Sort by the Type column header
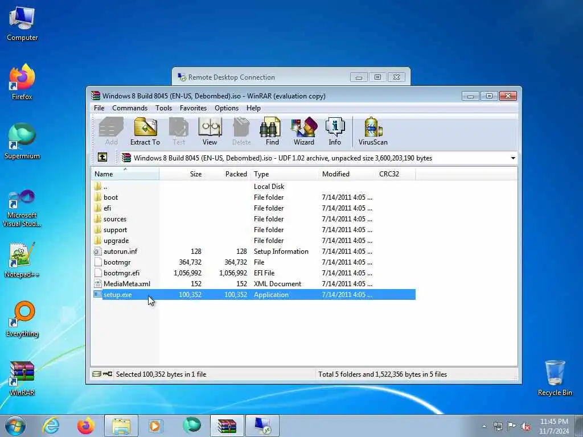583x437 pixels. coord(284,174)
